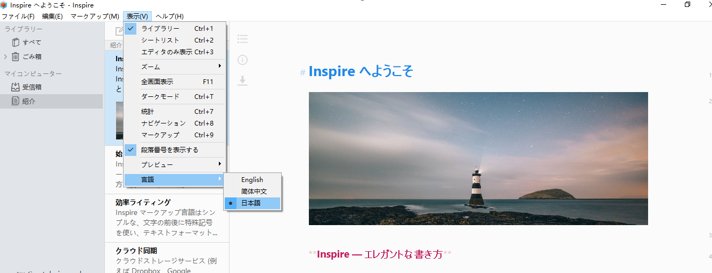This screenshot has width=712, height=273.
Task: Open the ファイル(F) menu
Action: click(18, 16)
